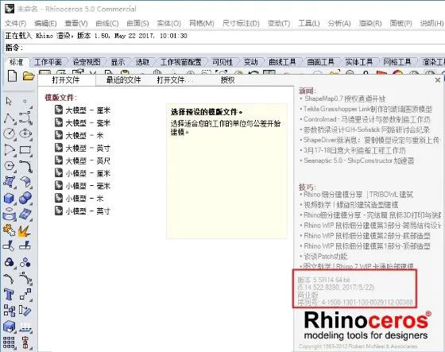Screen dimensions: 445x352
Task: Close the startup splash dialog
Action: [438, 80]
